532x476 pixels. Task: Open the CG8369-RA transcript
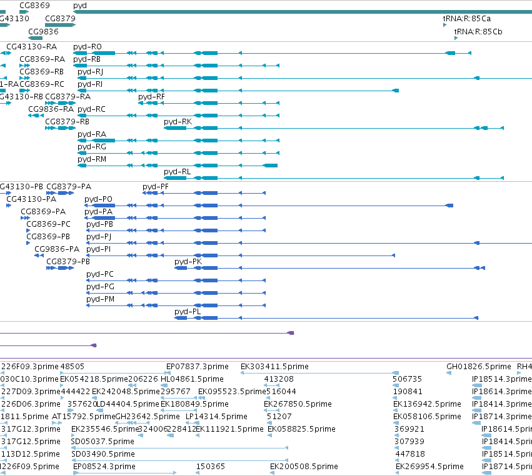[x=25, y=66]
